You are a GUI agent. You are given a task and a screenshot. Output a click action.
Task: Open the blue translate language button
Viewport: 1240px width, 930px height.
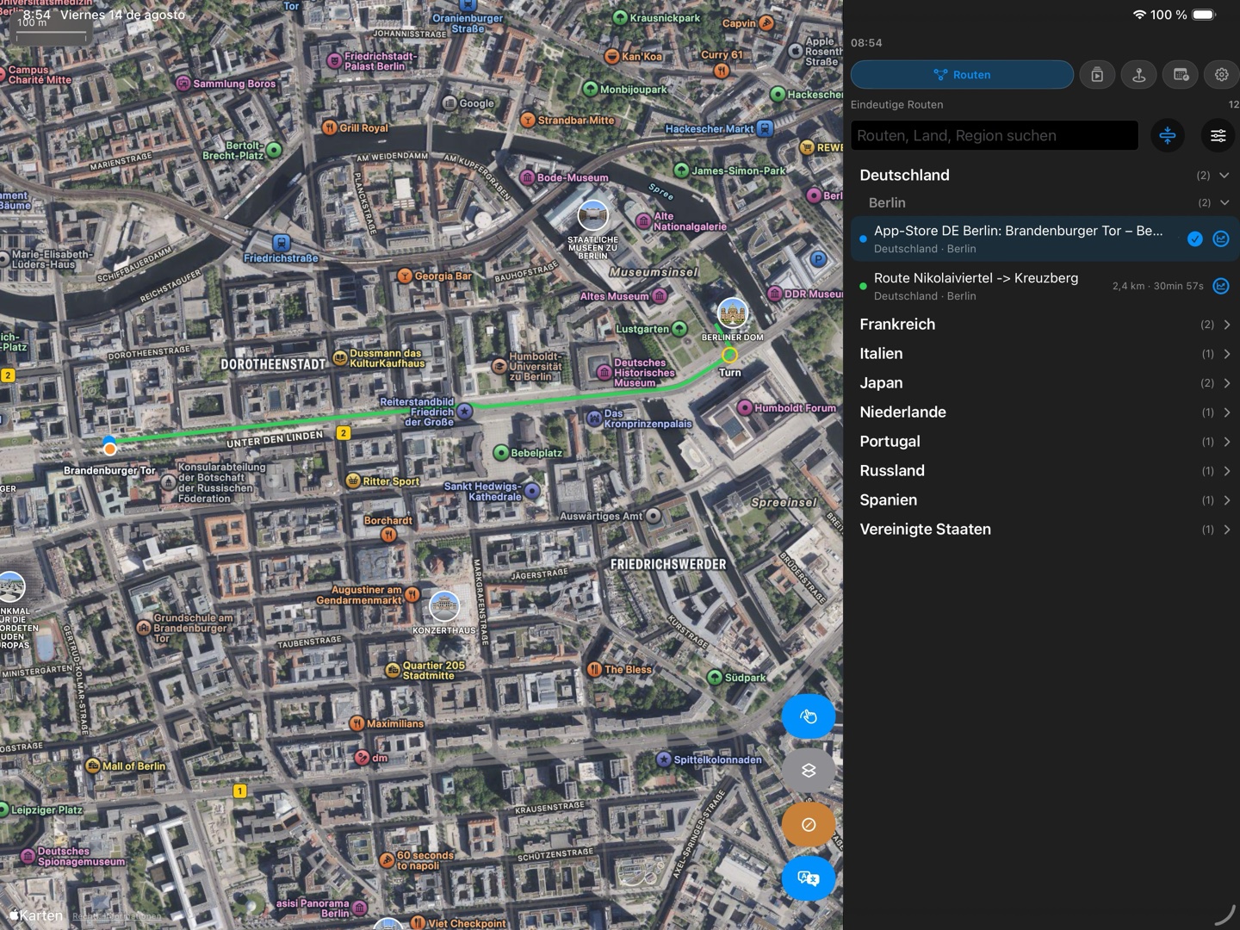point(808,878)
